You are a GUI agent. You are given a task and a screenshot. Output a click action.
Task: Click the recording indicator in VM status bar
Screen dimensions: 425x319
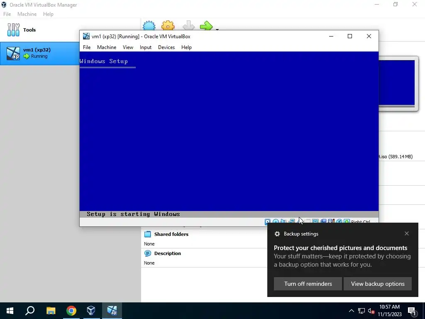(x=323, y=222)
